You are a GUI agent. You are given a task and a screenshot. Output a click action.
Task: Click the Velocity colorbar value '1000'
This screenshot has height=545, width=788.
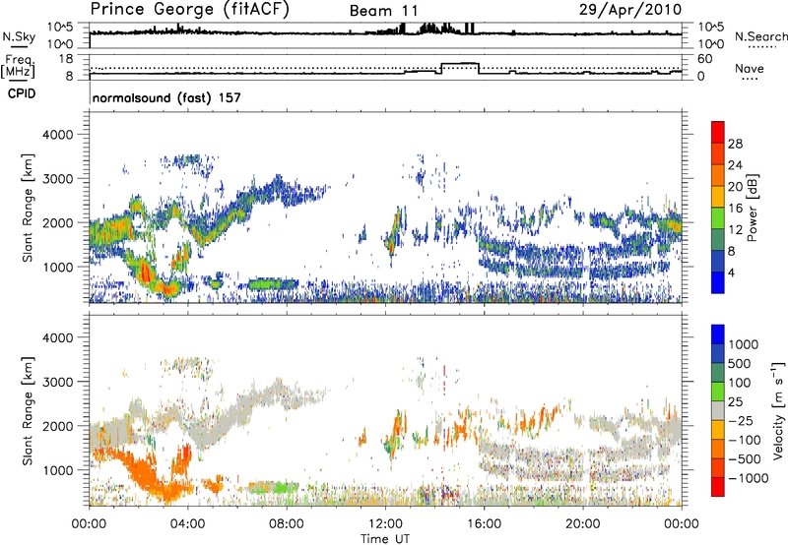pyautogui.click(x=744, y=344)
